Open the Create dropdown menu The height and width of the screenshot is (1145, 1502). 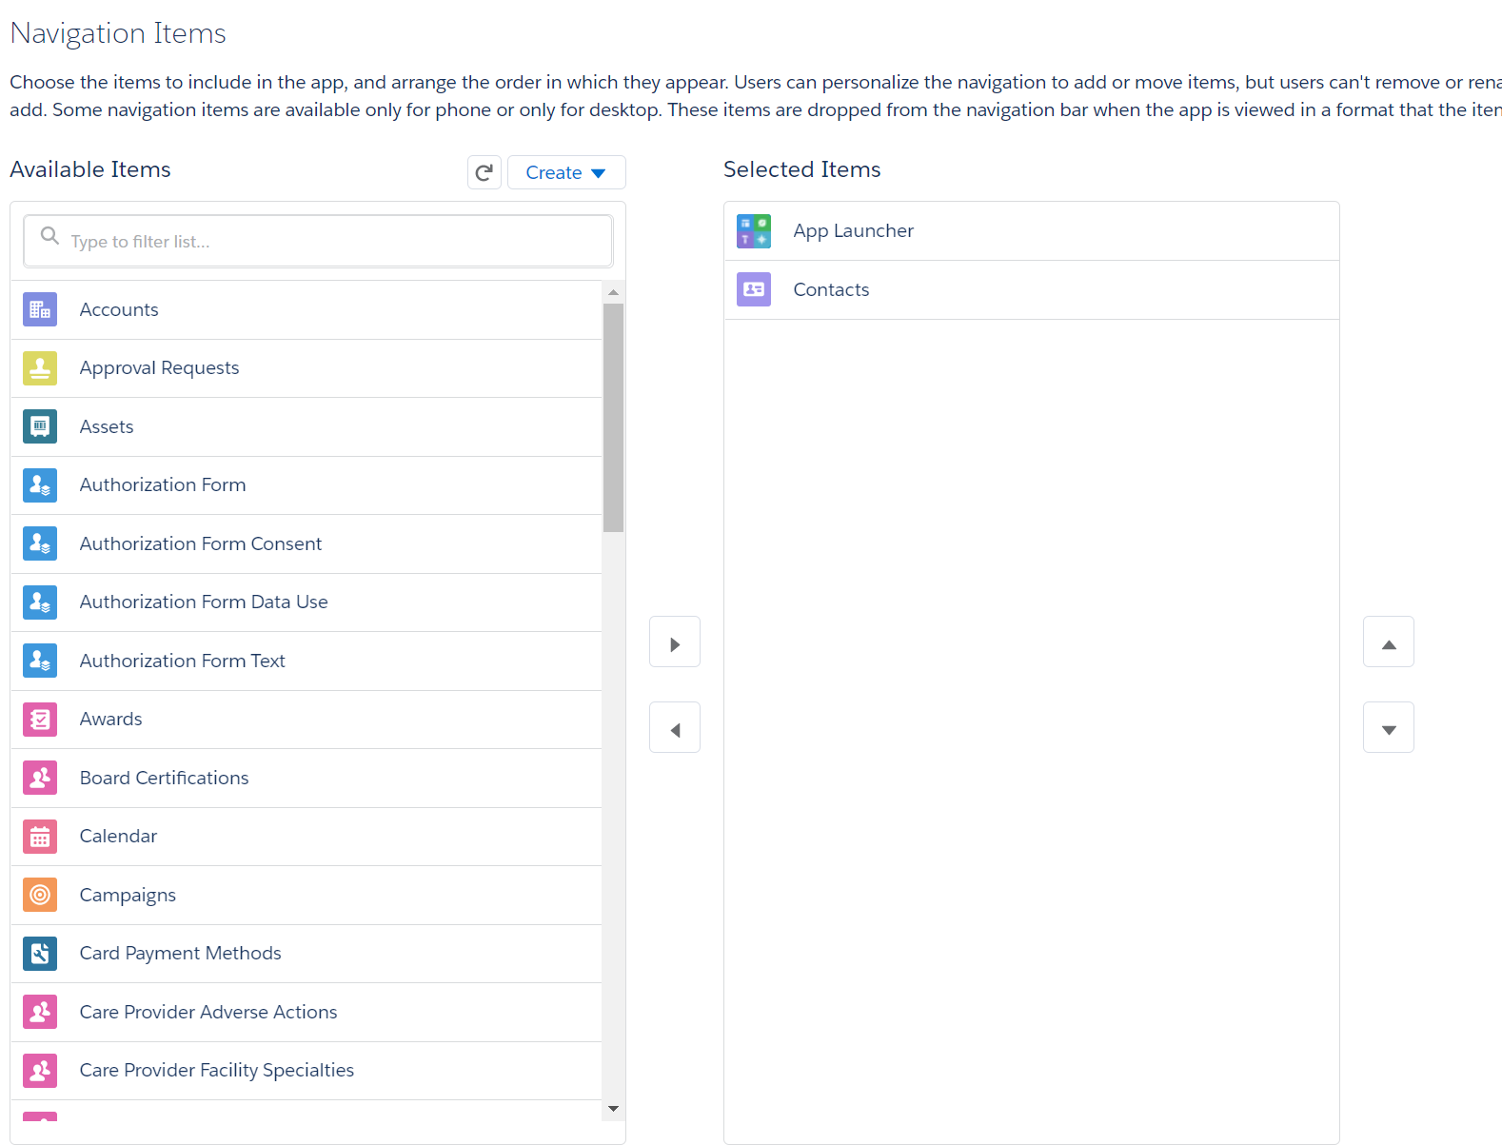tap(566, 172)
